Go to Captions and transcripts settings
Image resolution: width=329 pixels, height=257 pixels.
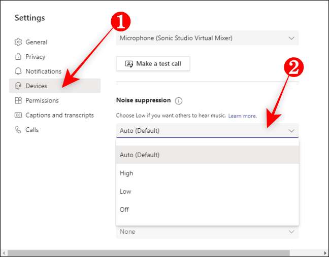tap(59, 115)
